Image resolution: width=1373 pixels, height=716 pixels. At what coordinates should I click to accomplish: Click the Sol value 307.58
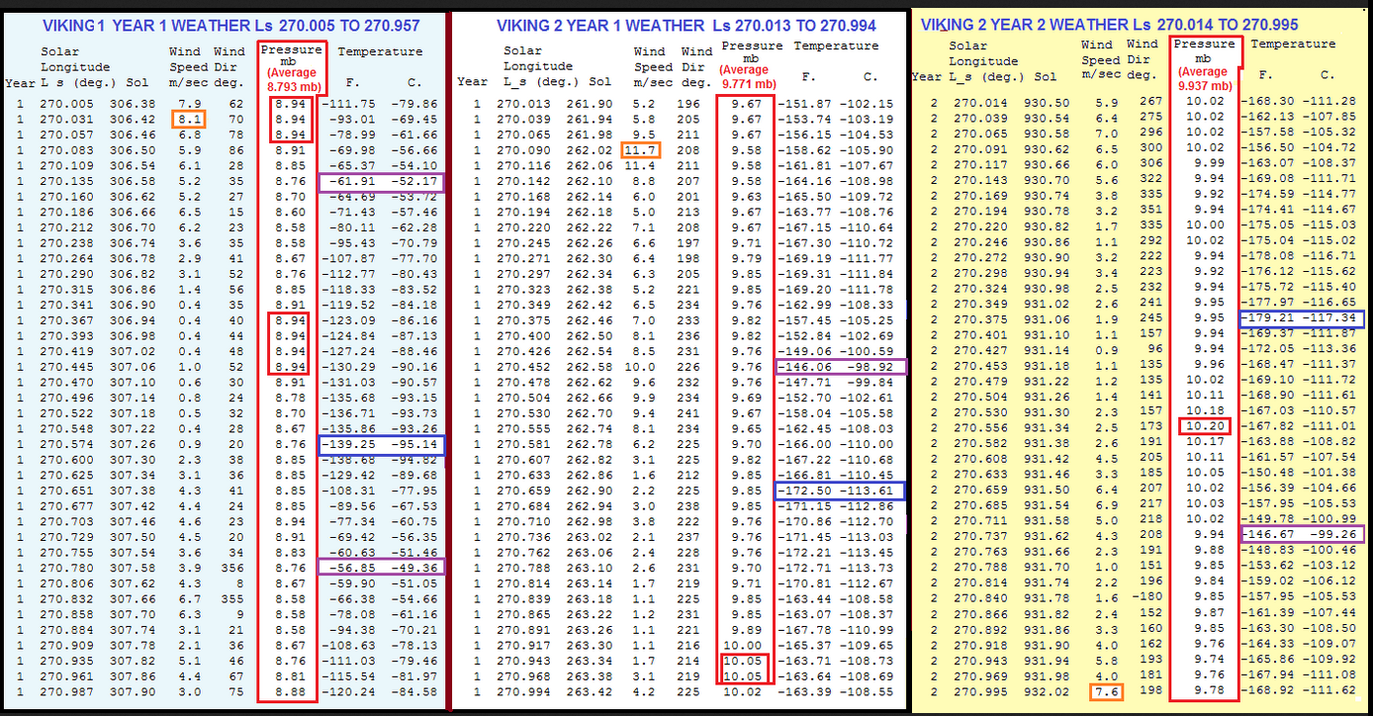[135, 568]
